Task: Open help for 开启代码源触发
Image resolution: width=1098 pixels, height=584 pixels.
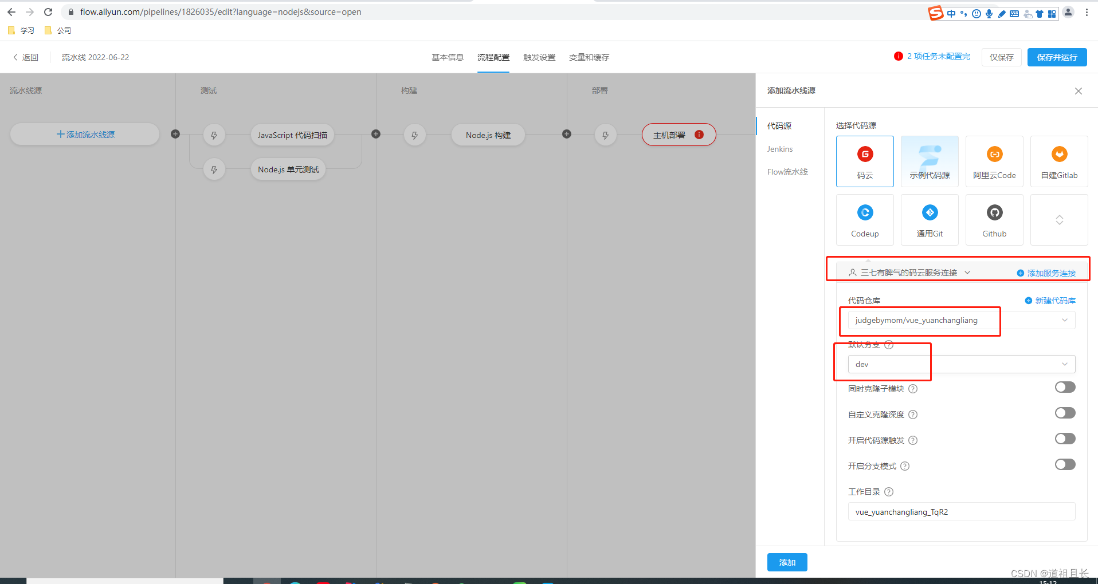Action: coord(913,440)
